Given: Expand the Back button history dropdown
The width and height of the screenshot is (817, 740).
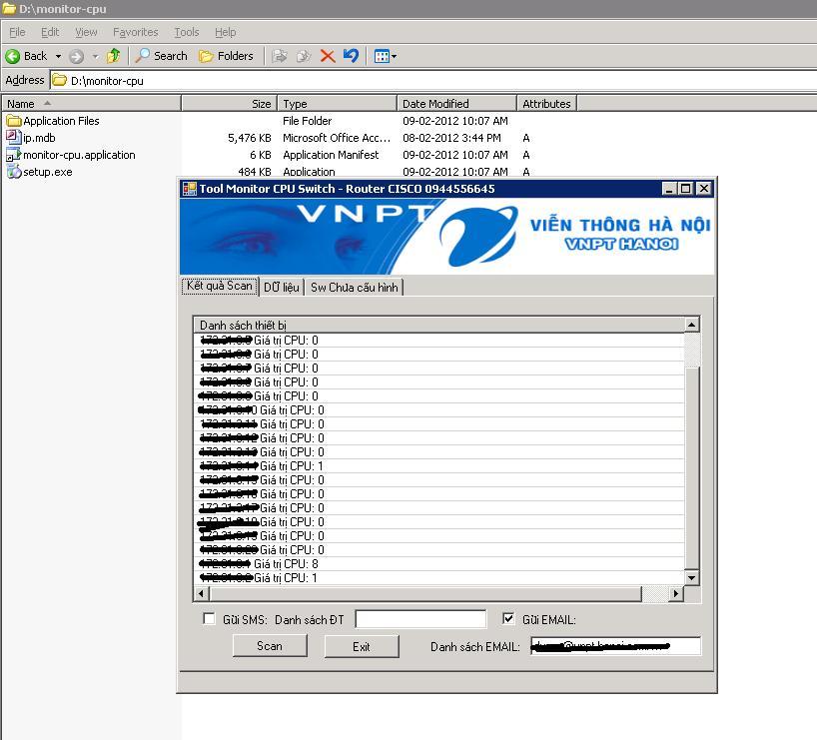Looking at the screenshot, I should point(58,56).
